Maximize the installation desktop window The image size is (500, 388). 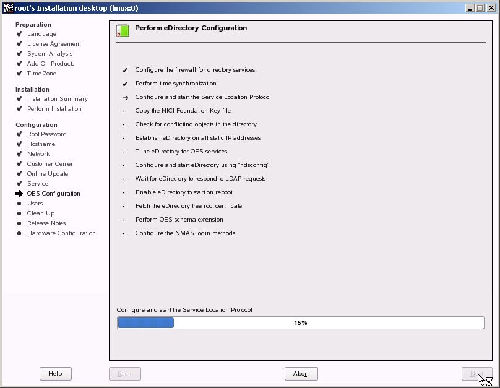(480, 8)
